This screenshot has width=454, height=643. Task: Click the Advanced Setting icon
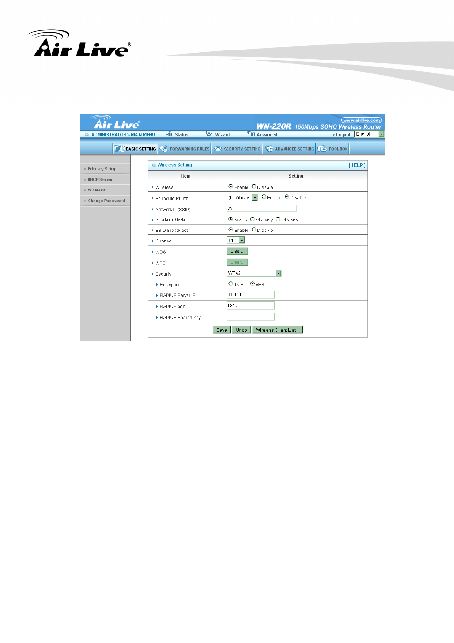269,149
